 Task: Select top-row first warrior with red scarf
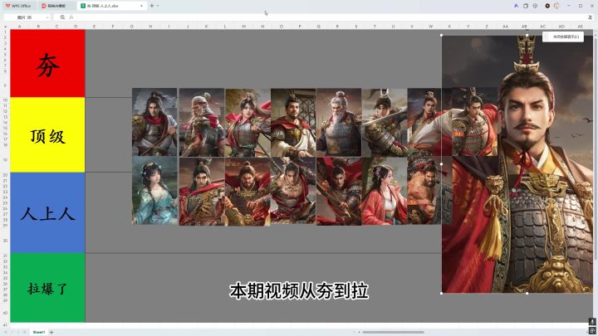pos(154,122)
